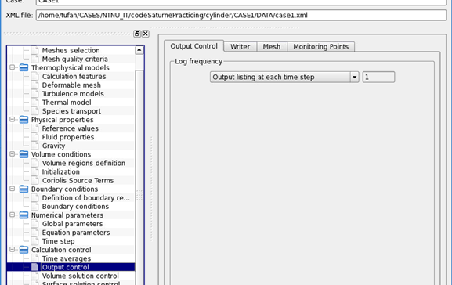Select Deformable mesh in the tree
Screen dimensions: 452x285
[x=71, y=85]
